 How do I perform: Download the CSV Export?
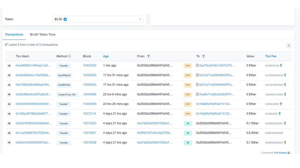(x=281, y=153)
